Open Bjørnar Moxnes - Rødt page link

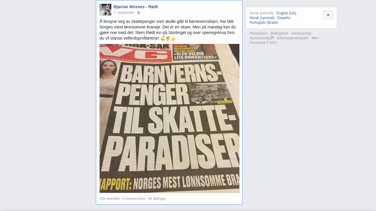point(136,7)
